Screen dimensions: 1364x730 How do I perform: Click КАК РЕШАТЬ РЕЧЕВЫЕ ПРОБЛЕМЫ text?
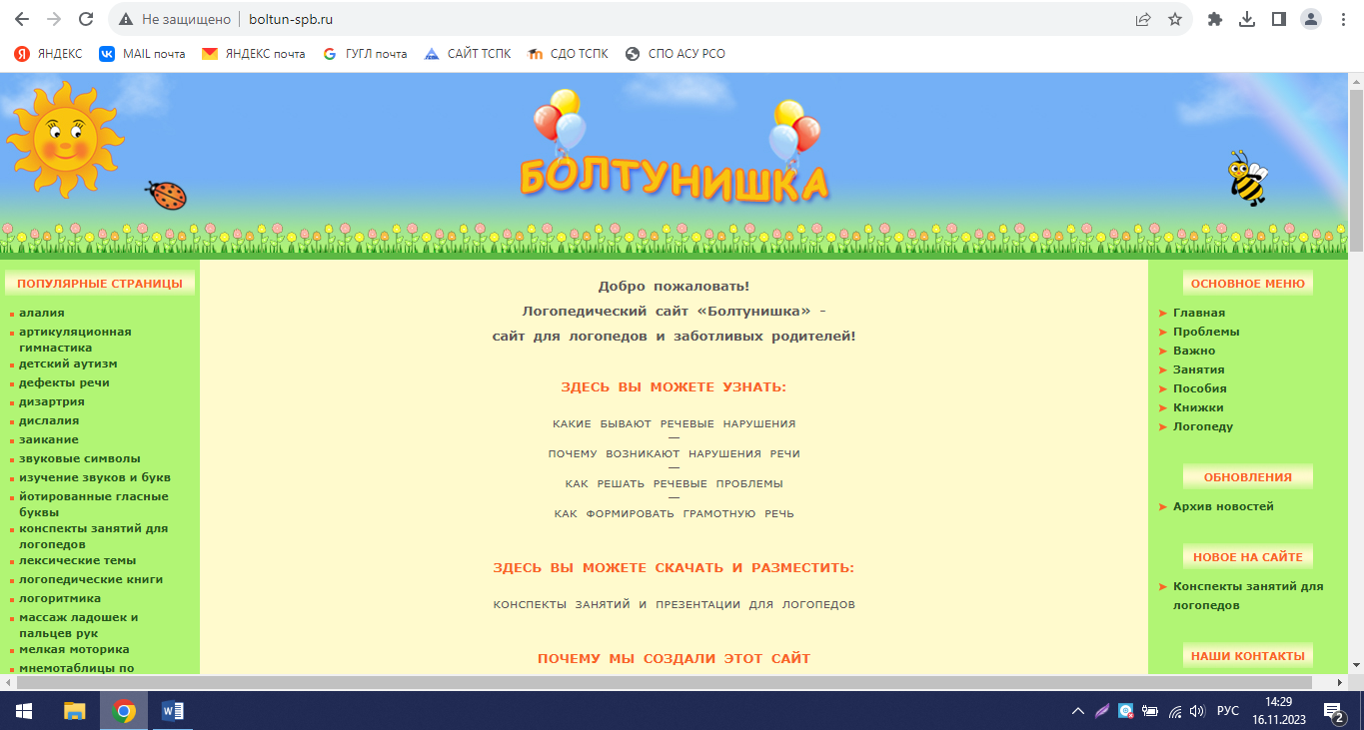click(675, 483)
